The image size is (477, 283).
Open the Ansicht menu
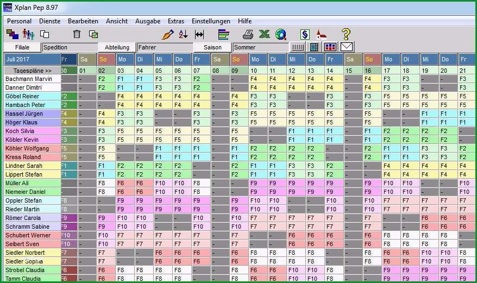(x=117, y=21)
